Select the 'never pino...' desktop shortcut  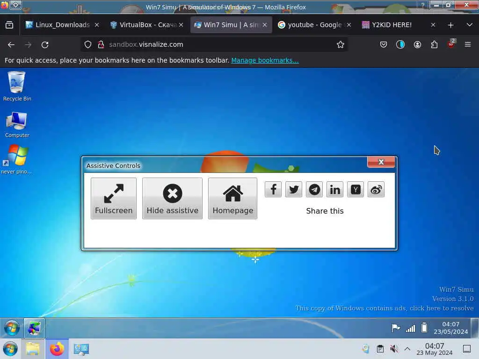click(17, 160)
